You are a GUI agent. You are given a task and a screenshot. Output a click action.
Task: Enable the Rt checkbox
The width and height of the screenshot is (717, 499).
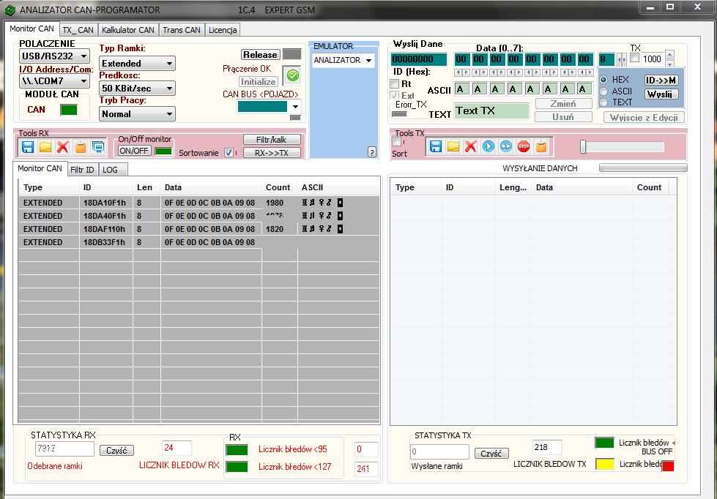pos(395,84)
